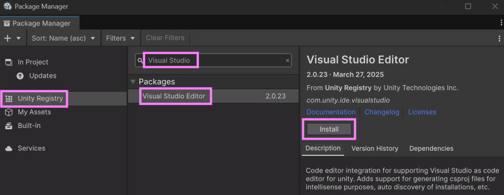The image size is (504, 195).
Task: Open the Sort: Name (asc) dropdown
Action: 63,38
